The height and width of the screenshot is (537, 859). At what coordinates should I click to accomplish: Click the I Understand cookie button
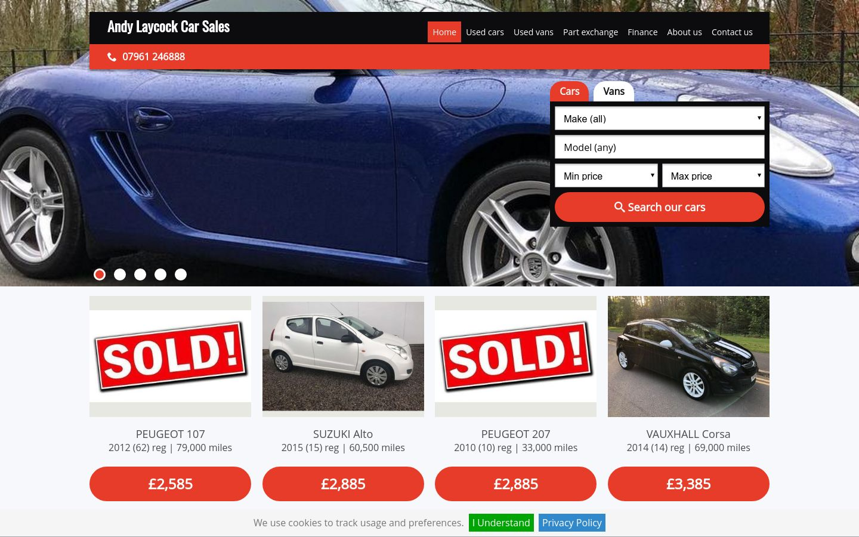point(501,523)
